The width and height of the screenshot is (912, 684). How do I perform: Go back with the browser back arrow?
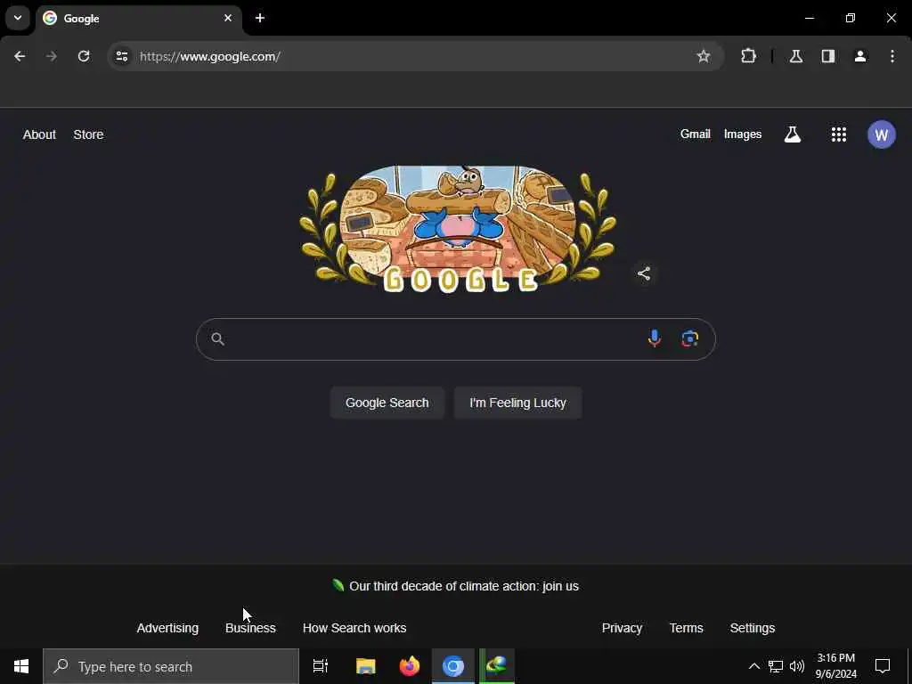(20, 56)
